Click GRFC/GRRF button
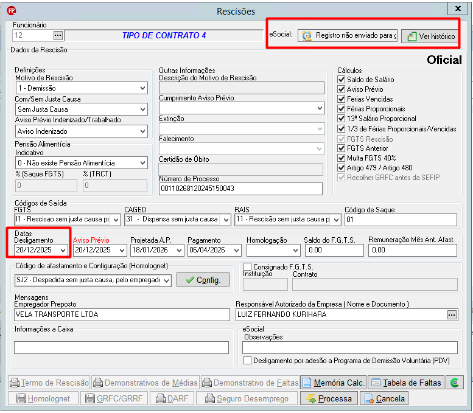Viewport: 473px width, 413px height. 114,398
